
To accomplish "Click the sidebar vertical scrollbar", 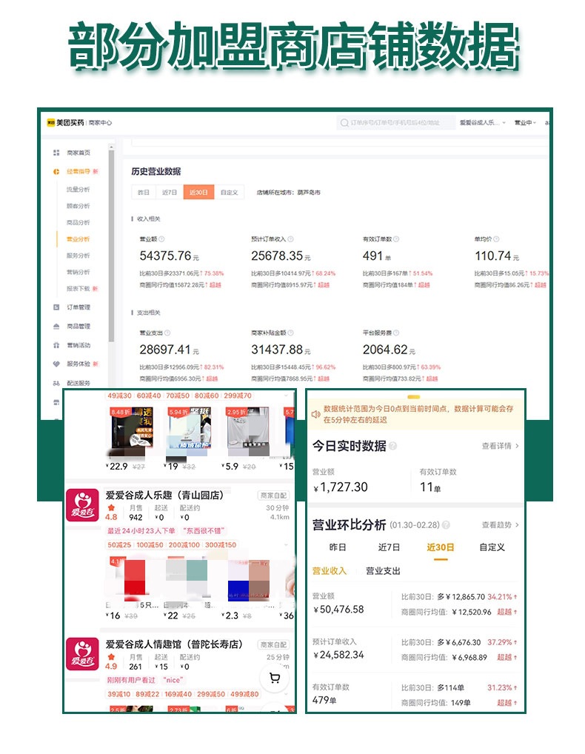I will [x=112, y=245].
